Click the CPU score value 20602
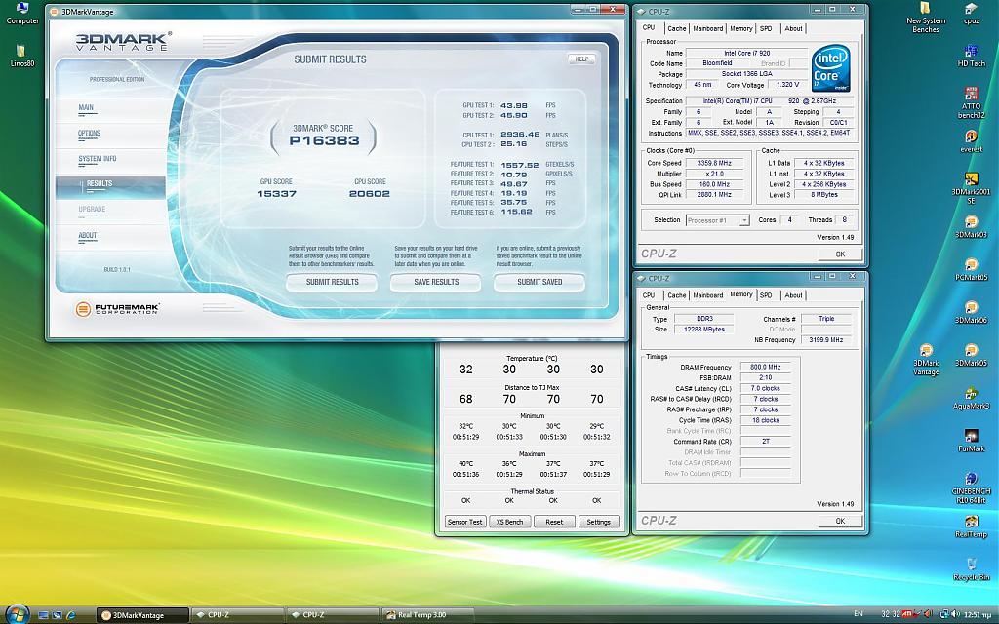The width and height of the screenshot is (999, 624). pyautogui.click(x=370, y=194)
